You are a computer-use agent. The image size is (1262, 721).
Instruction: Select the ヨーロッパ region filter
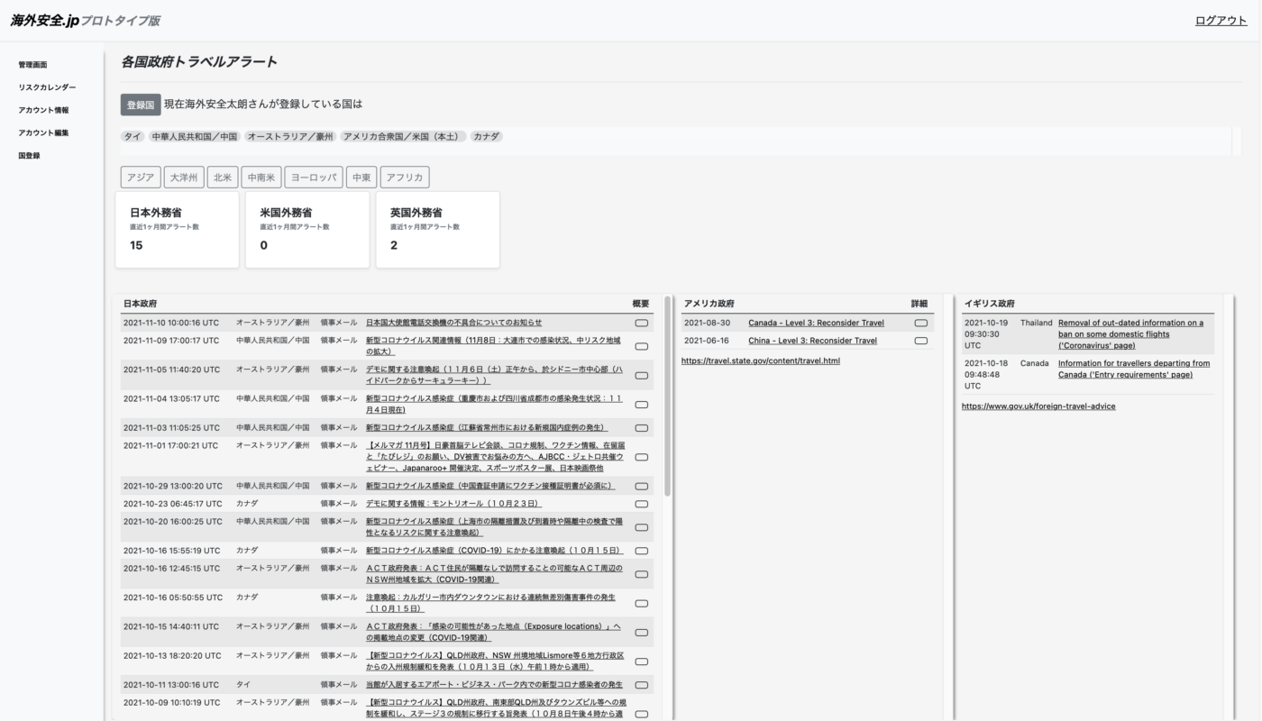(x=314, y=178)
